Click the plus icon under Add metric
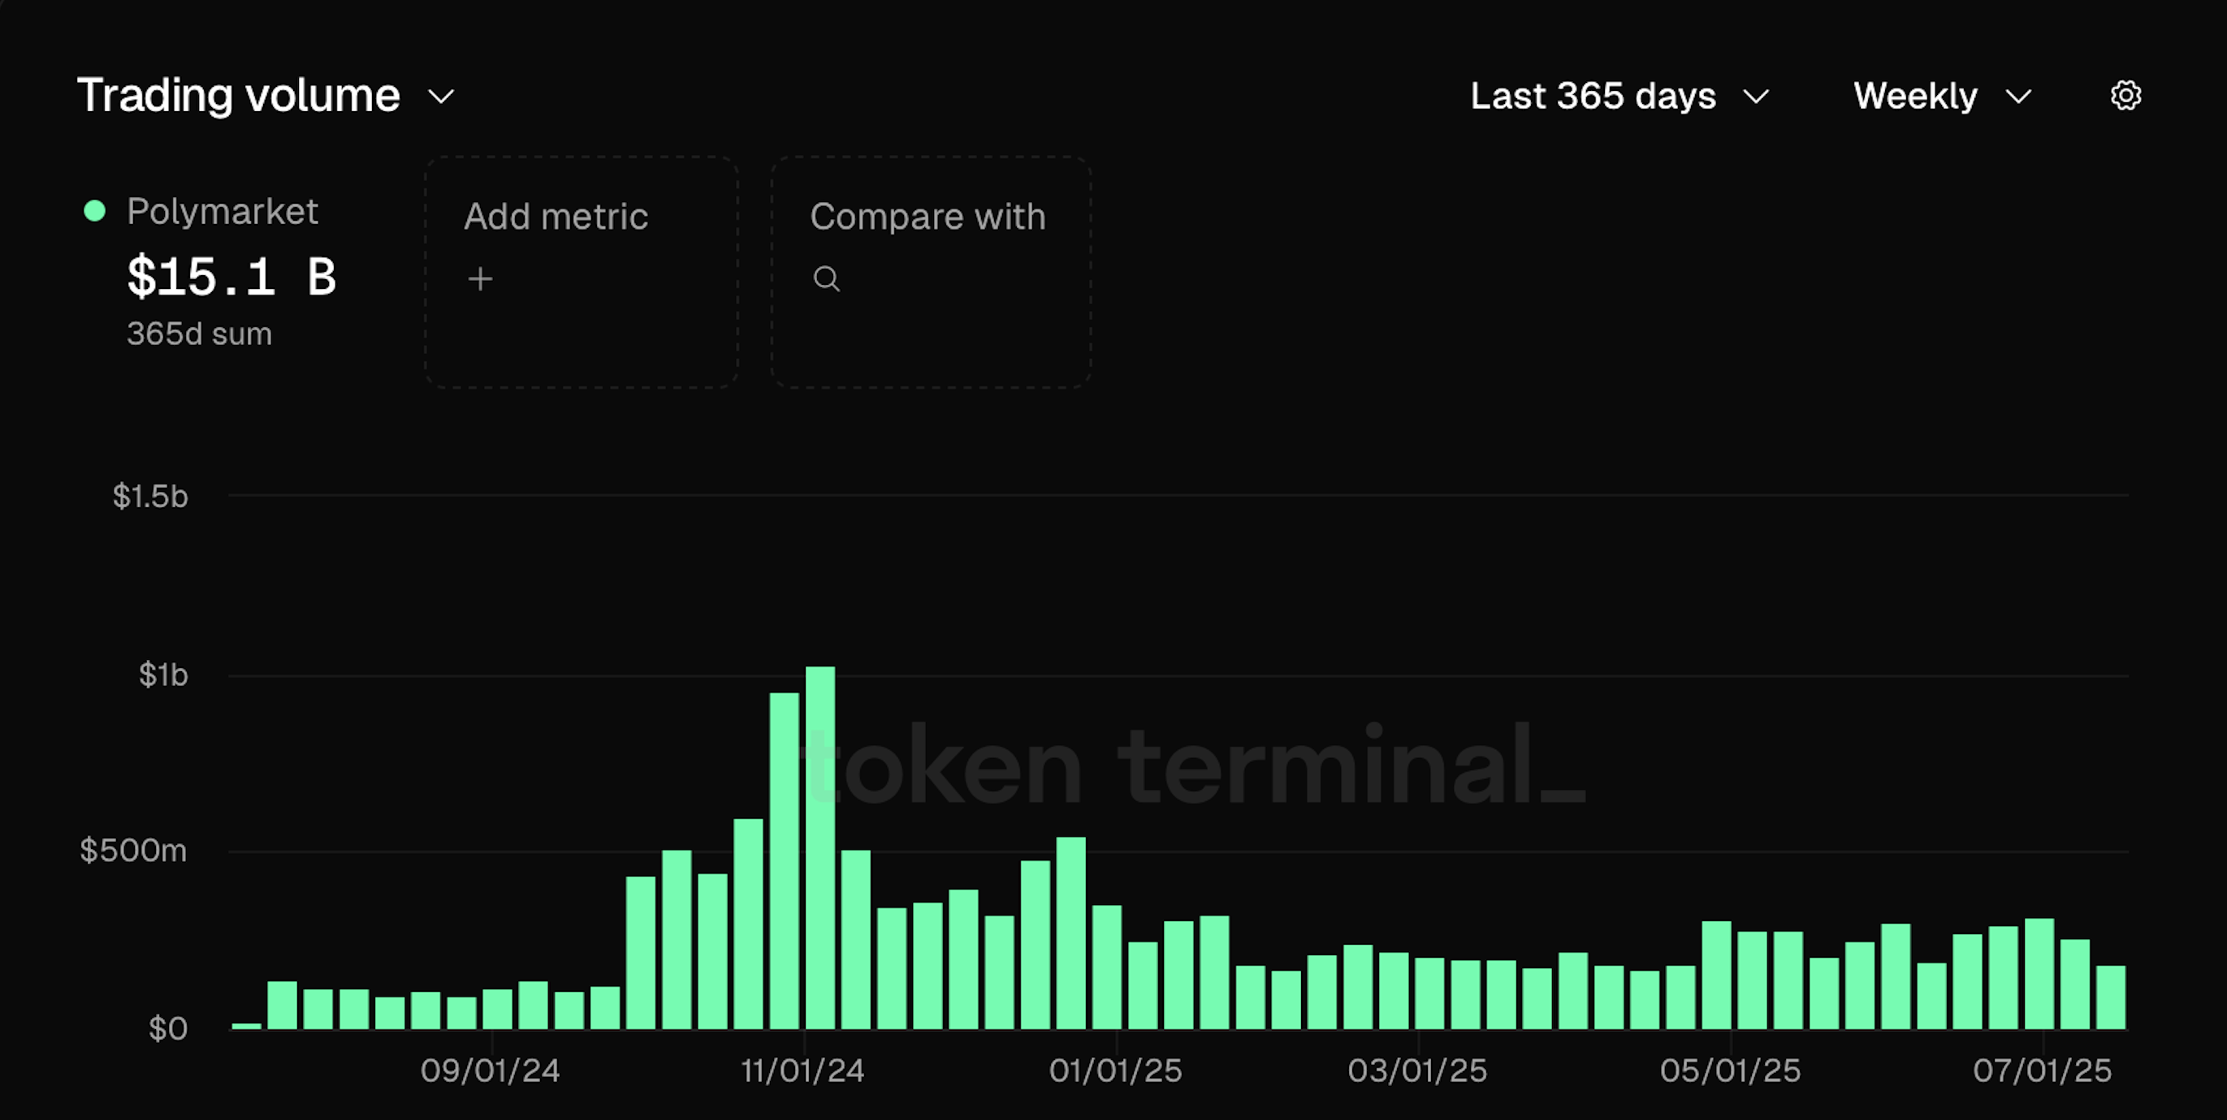 [480, 279]
